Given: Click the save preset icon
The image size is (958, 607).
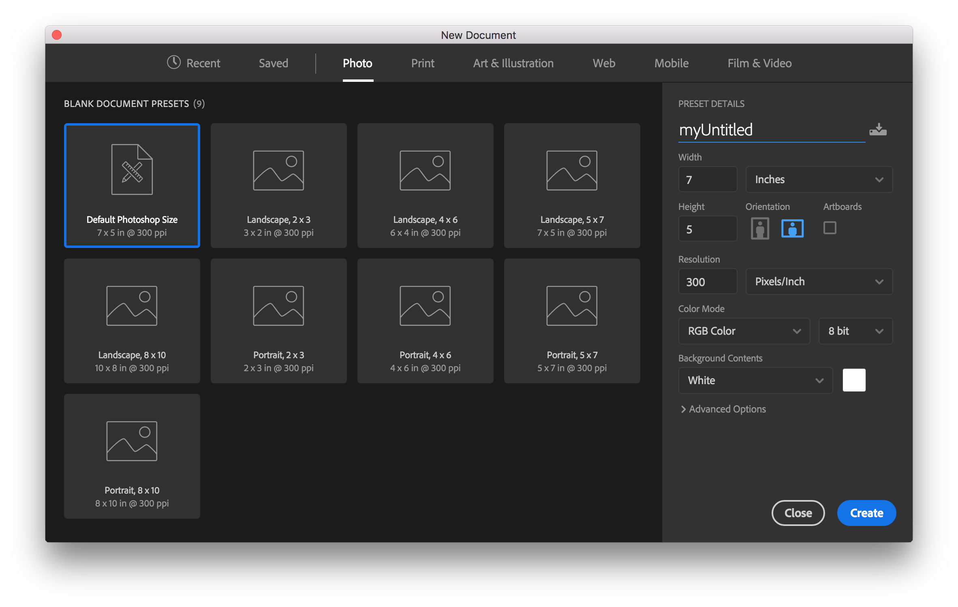Looking at the screenshot, I should pyautogui.click(x=878, y=130).
